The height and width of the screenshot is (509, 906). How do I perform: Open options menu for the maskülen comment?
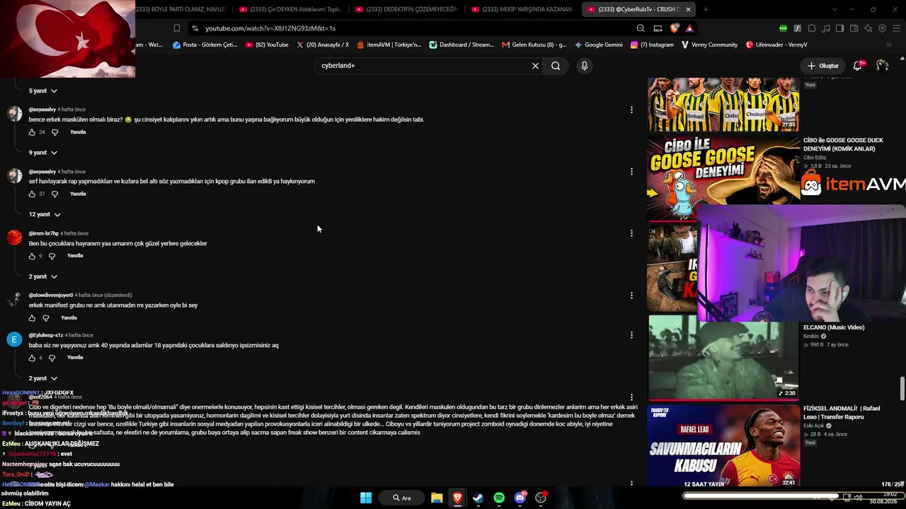(631, 110)
